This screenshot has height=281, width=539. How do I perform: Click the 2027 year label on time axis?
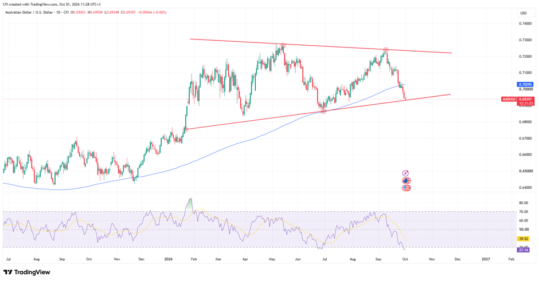tap(486, 259)
